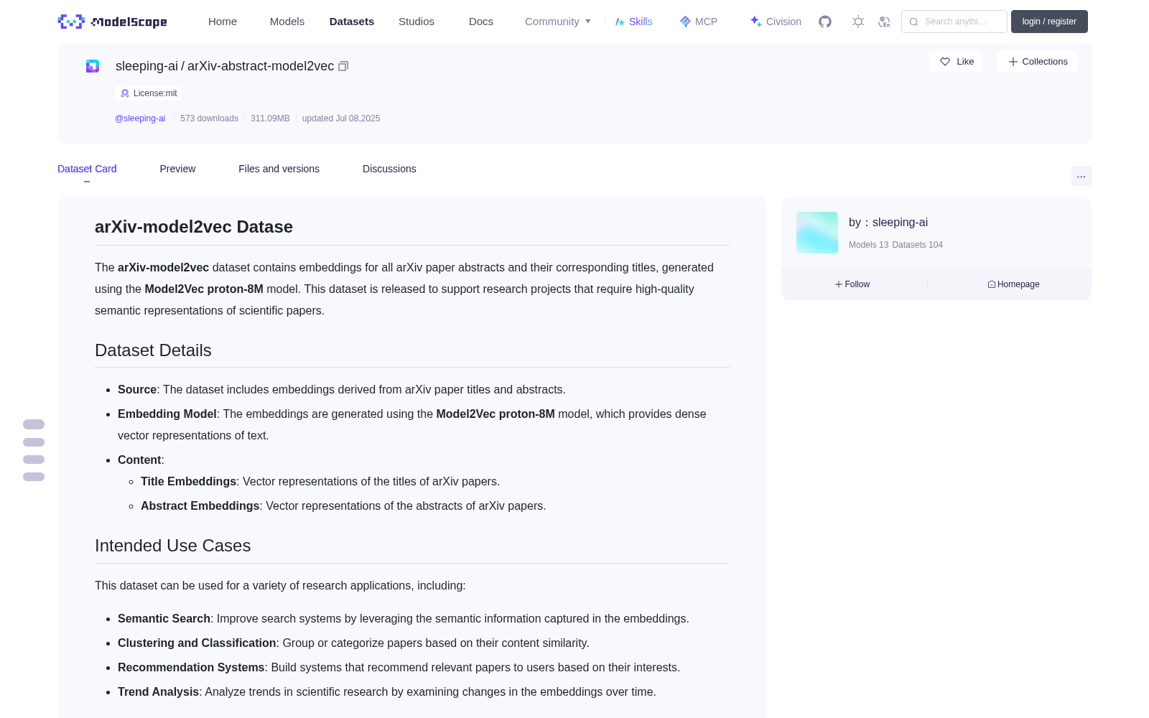Toggle the light/dark theme sun icon
This screenshot has height=718, width=1149.
[858, 22]
